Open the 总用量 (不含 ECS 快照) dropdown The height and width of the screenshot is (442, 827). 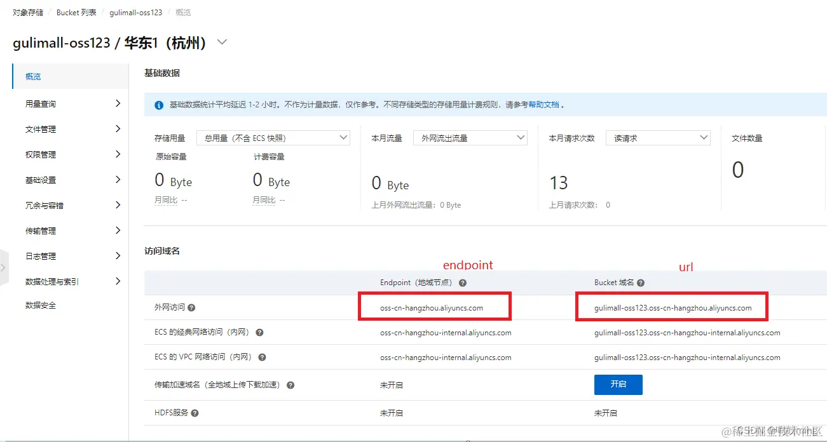pyautogui.click(x=273, y=138)
